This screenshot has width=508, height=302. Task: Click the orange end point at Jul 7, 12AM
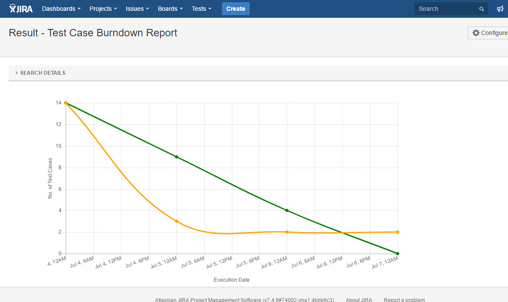point(397,232)
